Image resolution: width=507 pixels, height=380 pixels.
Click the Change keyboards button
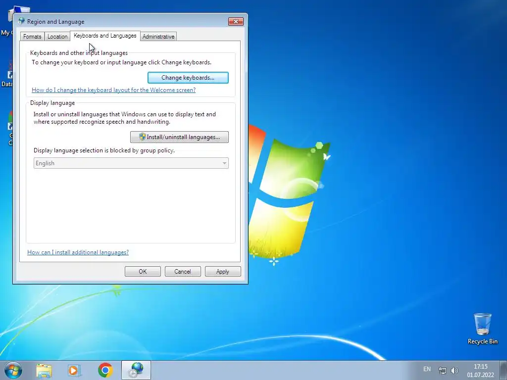point(188,78)
